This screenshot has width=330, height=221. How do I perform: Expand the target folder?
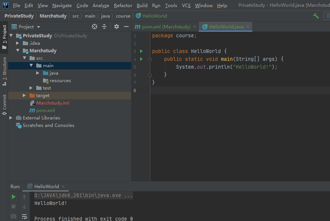coord(24,96)
